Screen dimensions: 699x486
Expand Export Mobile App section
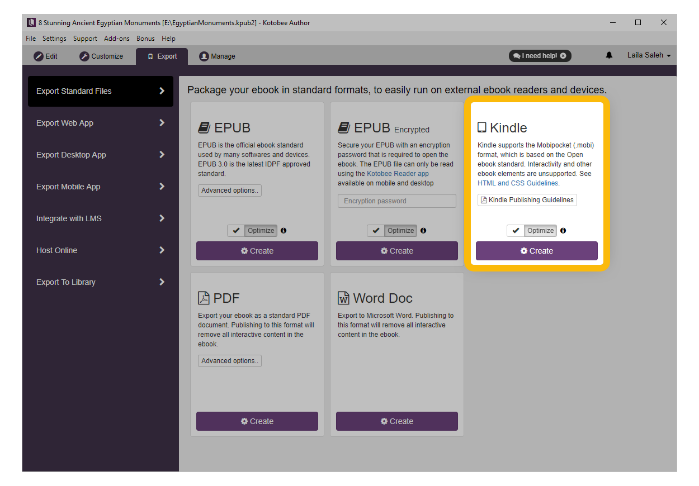click(101, 187)
